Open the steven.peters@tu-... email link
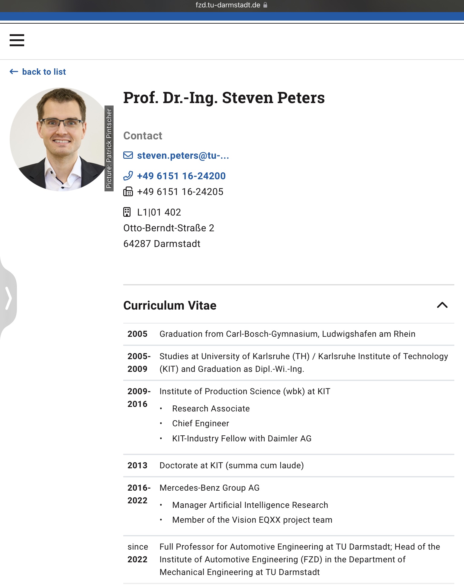The height and width of the screenshot is (588, 464). pos(183,155)
